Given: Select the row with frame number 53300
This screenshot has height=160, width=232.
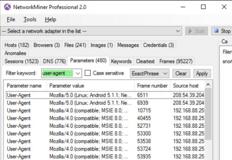Looking at the screenshot, I should tap(105, 133).
